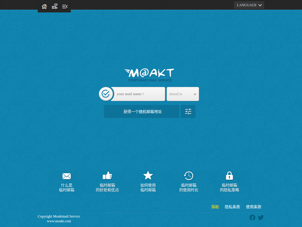Open 临时邮箱的使用时长 link text

(x=189, y=188)
